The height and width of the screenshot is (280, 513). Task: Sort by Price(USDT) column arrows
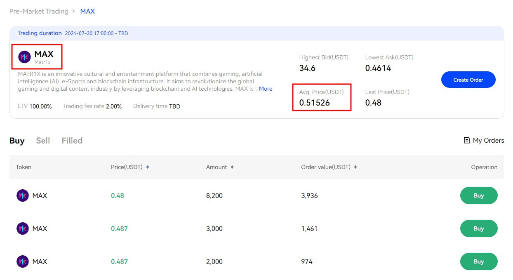148,167
